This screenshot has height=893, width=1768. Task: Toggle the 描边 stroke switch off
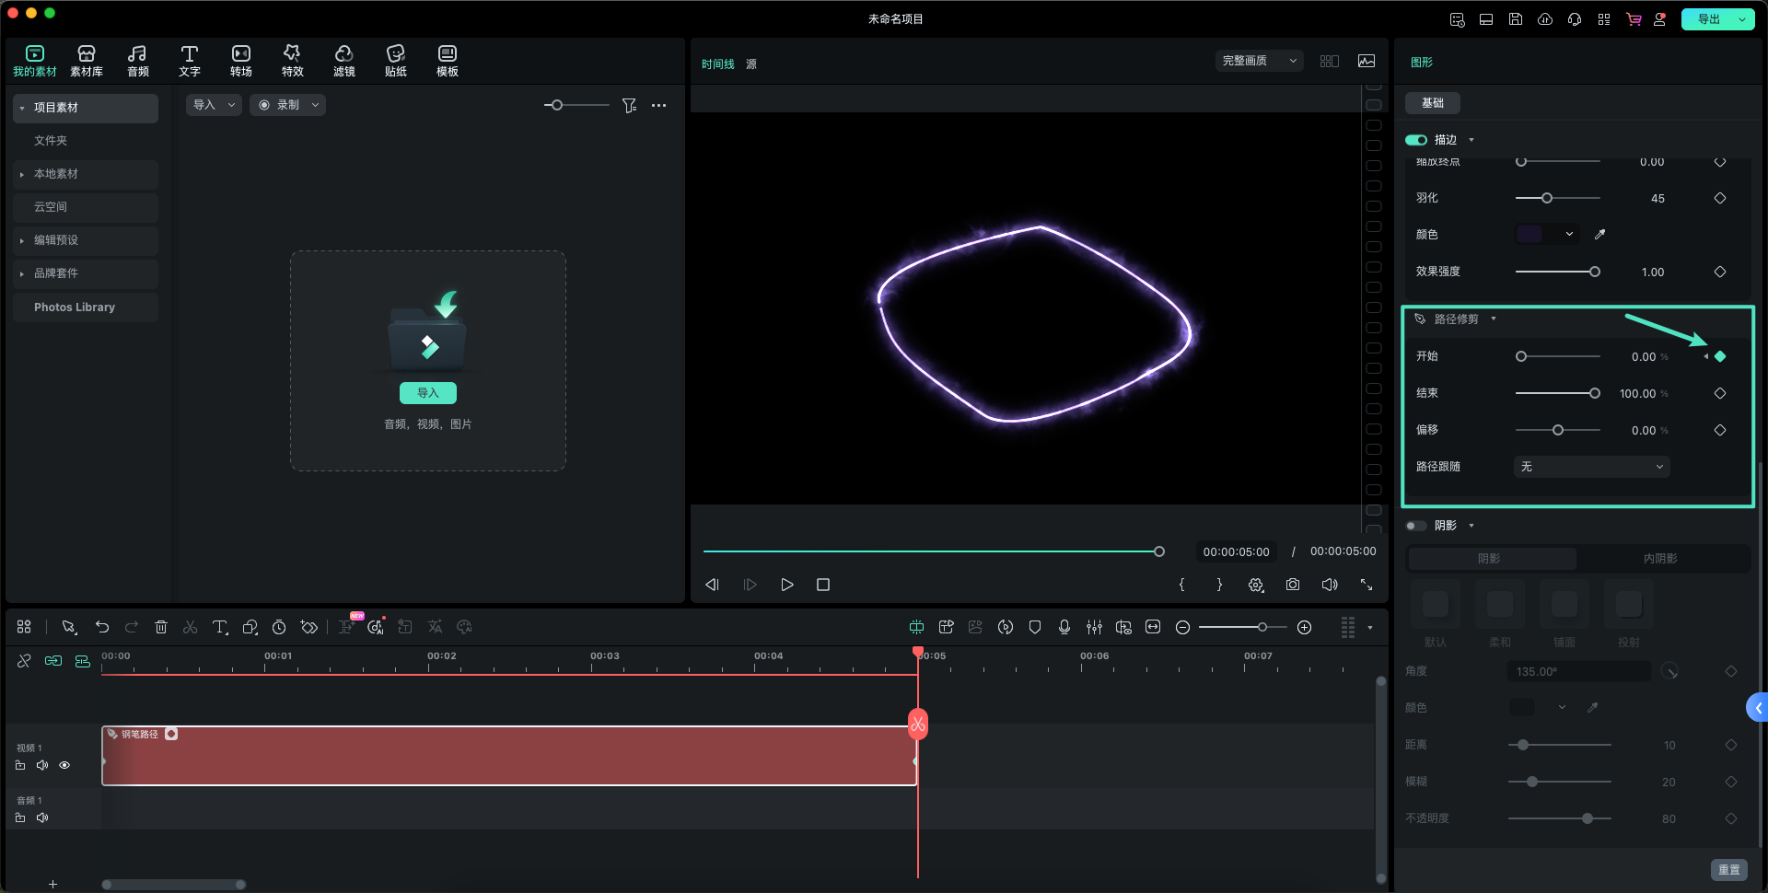tap(1416, 140)
